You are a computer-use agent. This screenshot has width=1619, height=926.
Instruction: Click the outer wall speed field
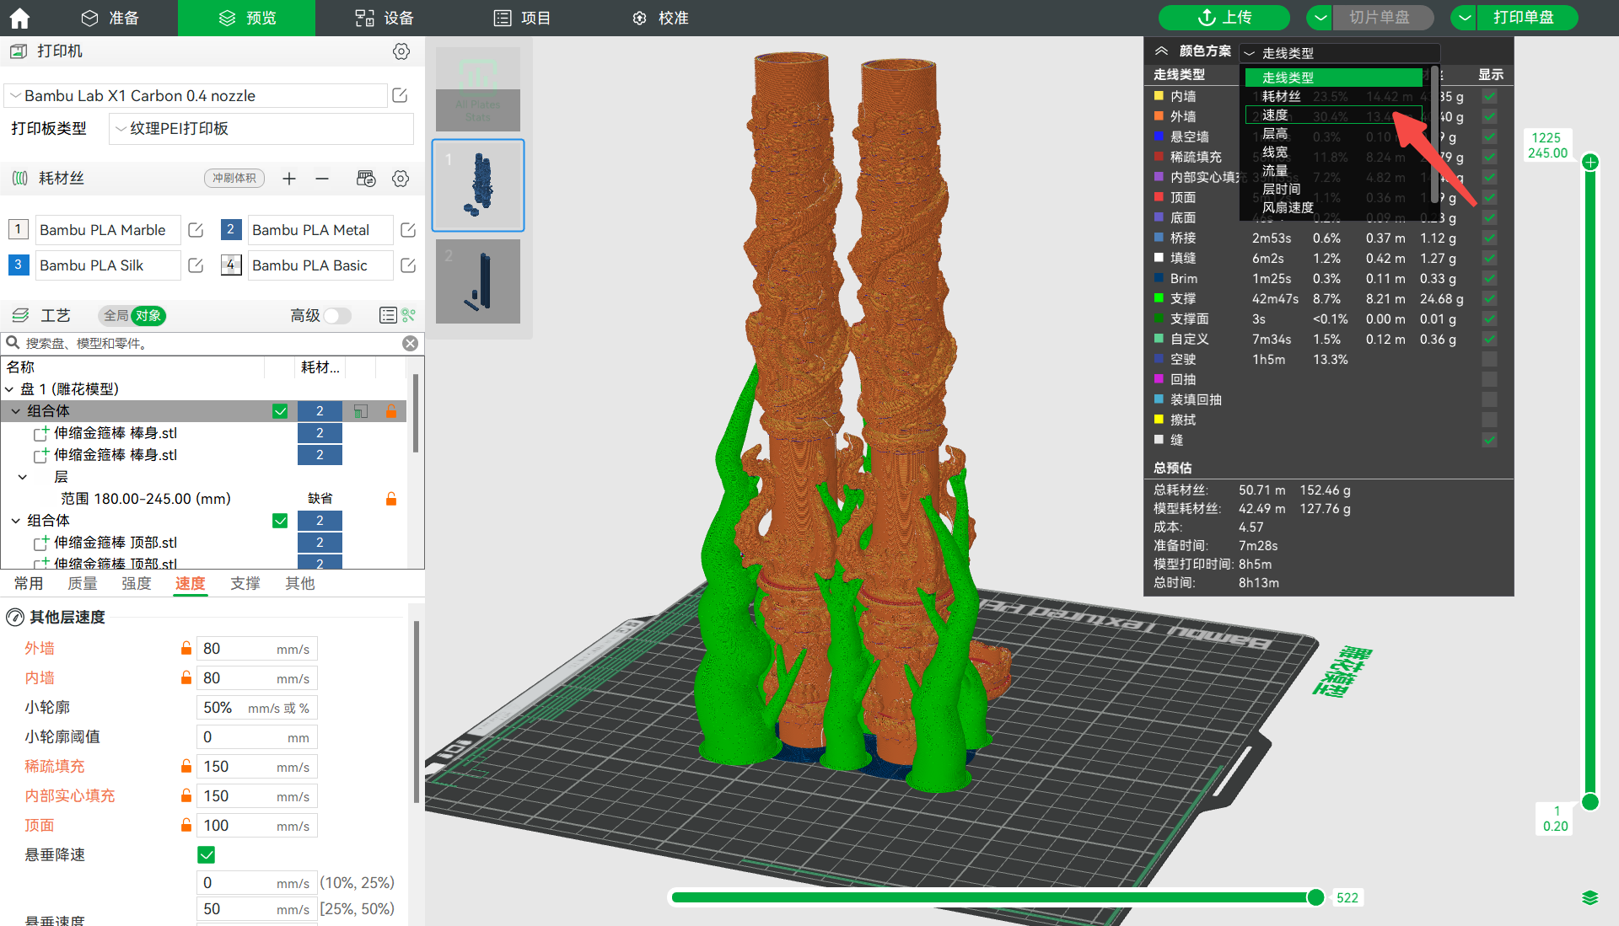(x=256, y=649)
